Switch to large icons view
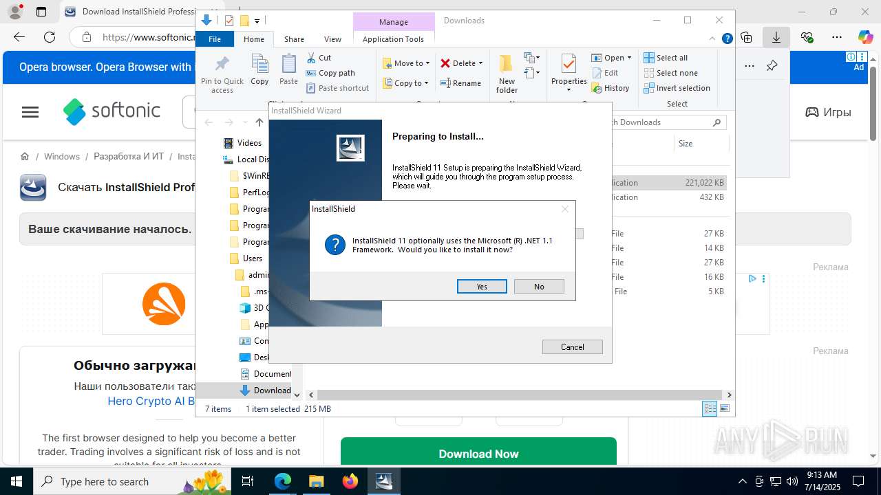The width and height of the screenshot is (881, 495). (x=724, y=409)
